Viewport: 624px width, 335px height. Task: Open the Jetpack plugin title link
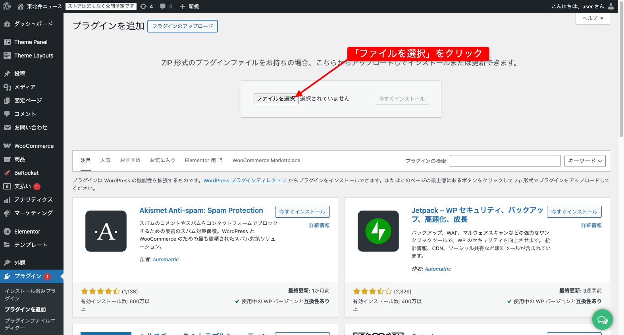[477, 215]
